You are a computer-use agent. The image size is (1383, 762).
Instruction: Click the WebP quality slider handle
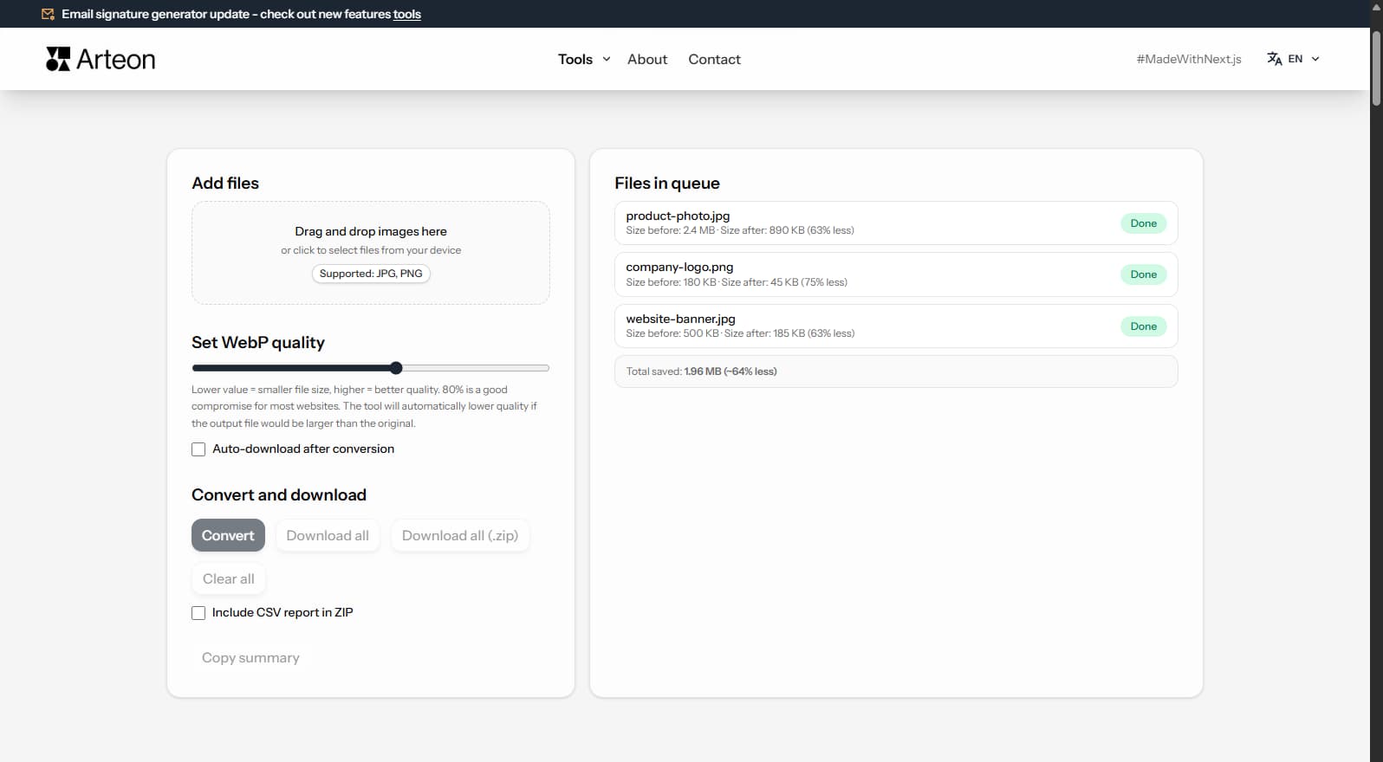(x=396, y=368)
